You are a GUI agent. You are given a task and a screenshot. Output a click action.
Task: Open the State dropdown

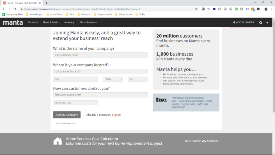[x=113, y=79]
